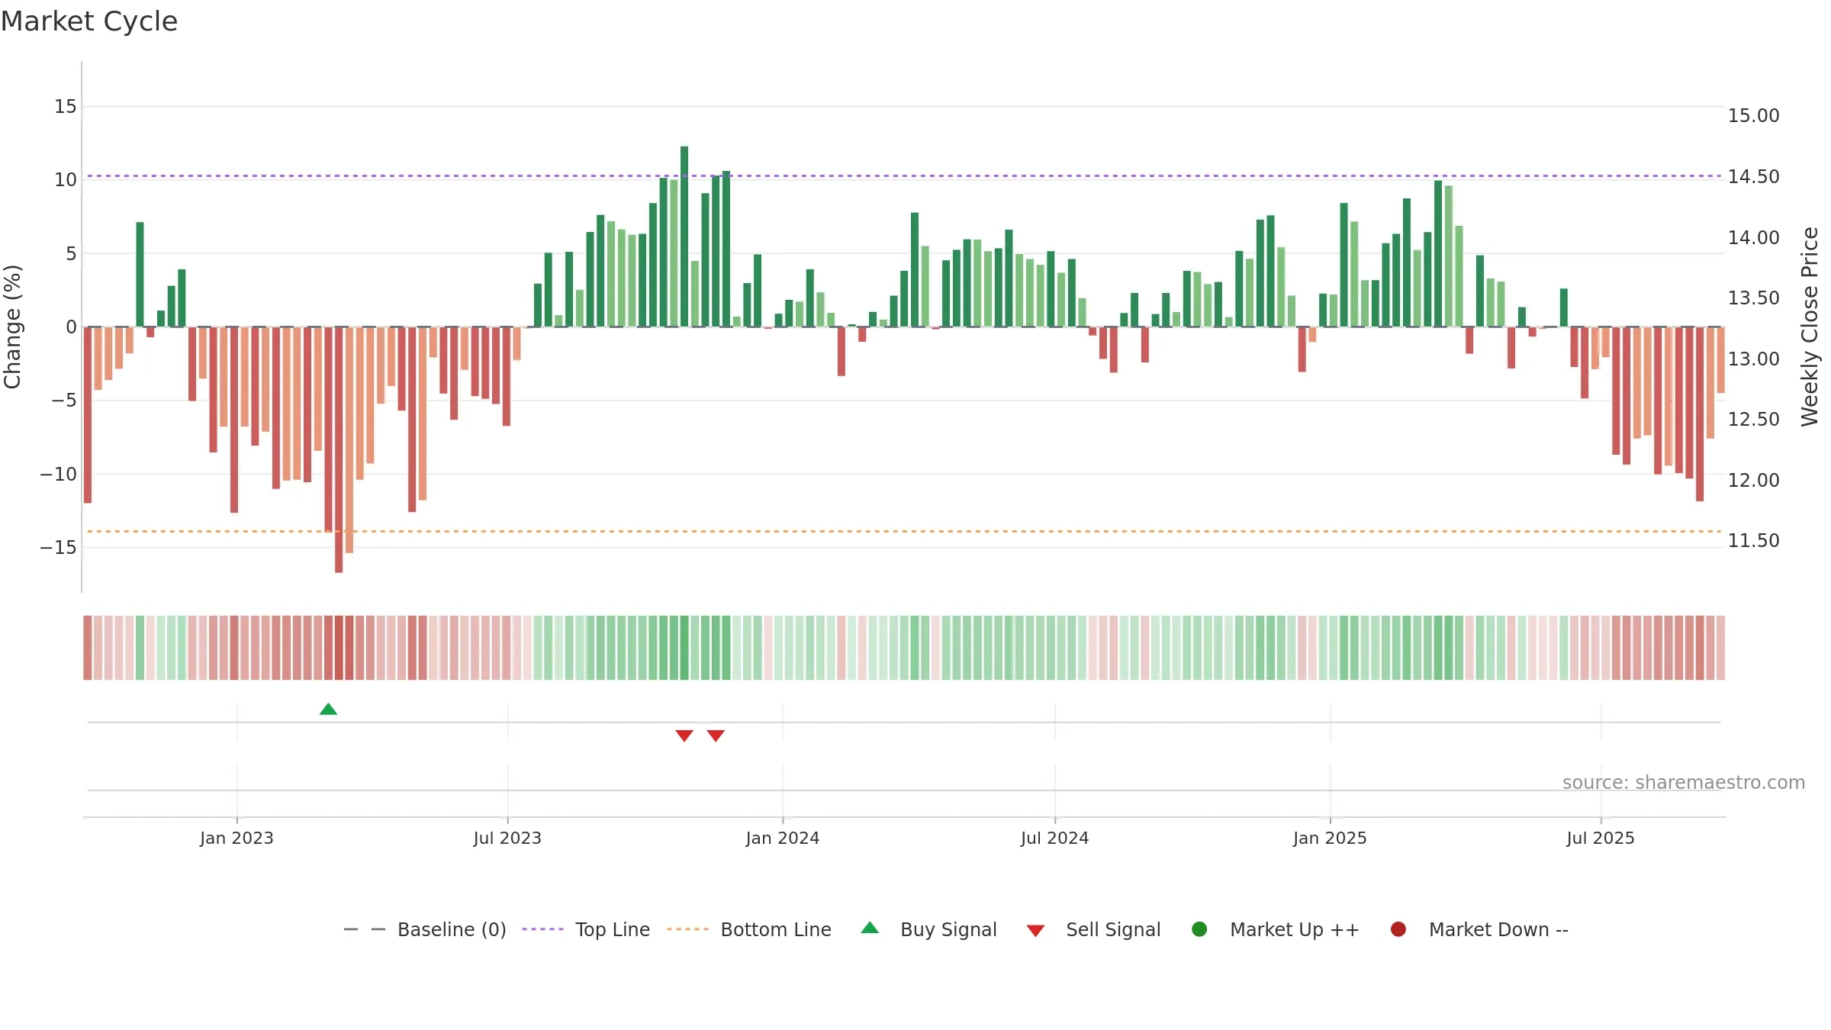This screenshot has width=1831, height=1030.
Task: Click the lowest red bar below the Bottom Line
Action: (339, 449)
